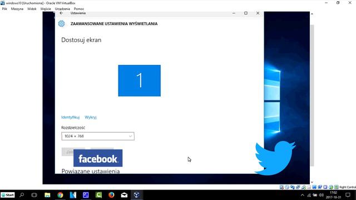The image size is (356, 200).
Task: Open the purple app icon on taskbar
Action: pyautogui.click(x=86, y=195)
